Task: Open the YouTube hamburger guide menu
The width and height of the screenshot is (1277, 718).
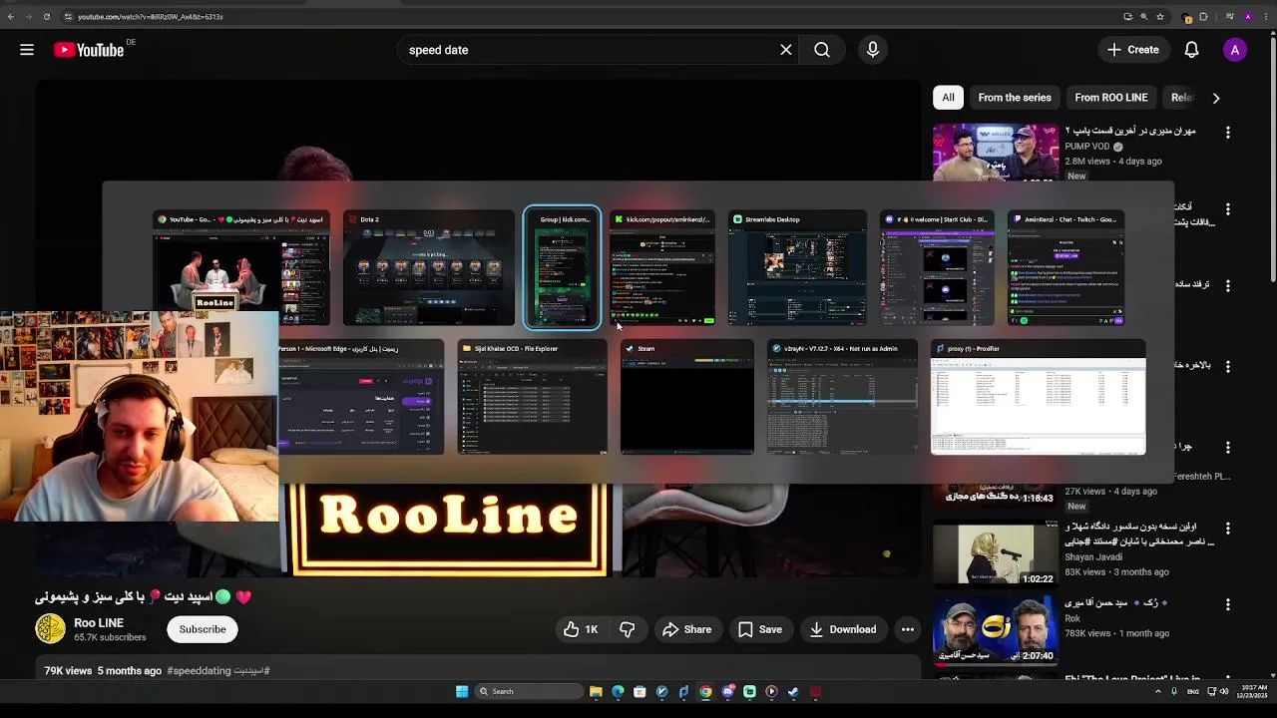Action: [x=27, y=50]
